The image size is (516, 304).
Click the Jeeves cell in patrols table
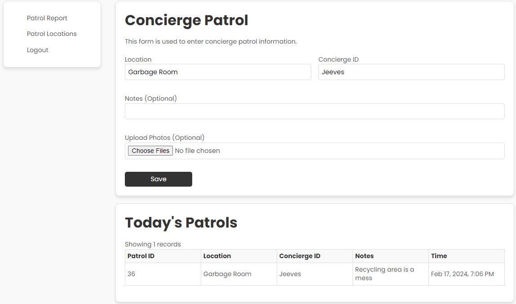pos(315,274)
